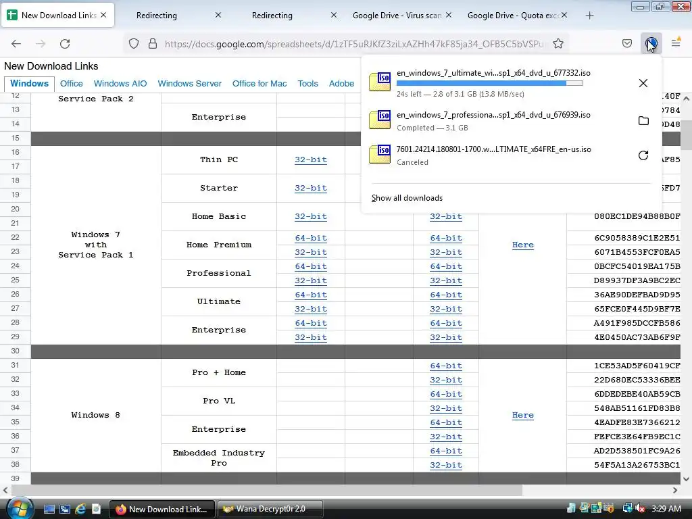Open Windows 8 64-bit link in row 31
This screenshot has height=519, width=692.
click(446, 366)
